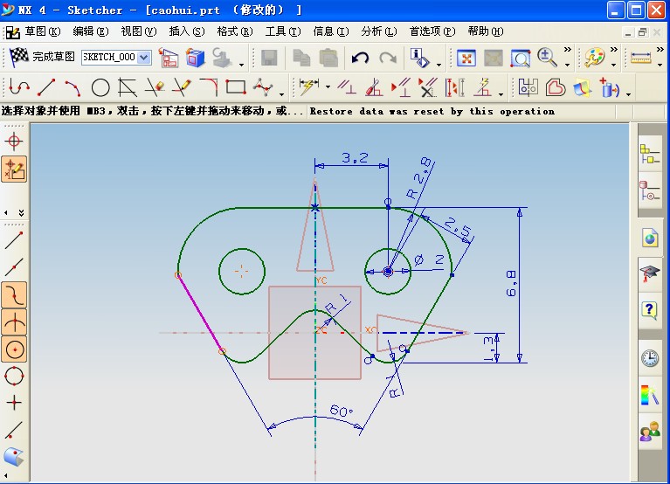Click the Show All Constraints icon
The width and height of the screenshot is (670, 484).
(401, 86)
